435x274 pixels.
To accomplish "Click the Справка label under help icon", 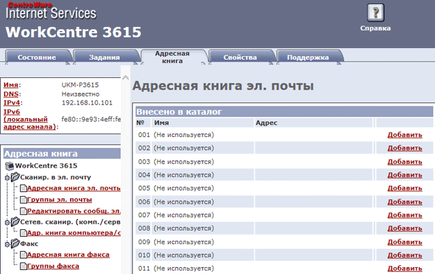I will (x=375, y=28).
